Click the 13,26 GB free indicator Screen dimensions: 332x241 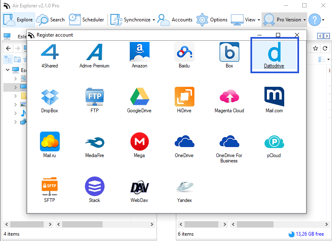(x=306, y=234)
